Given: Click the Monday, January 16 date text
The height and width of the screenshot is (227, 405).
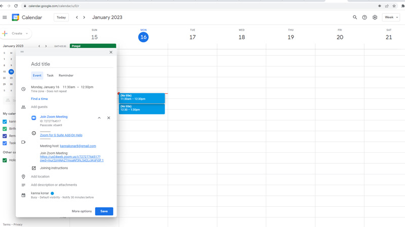Looking at the screenshot, I should point(45,87).
